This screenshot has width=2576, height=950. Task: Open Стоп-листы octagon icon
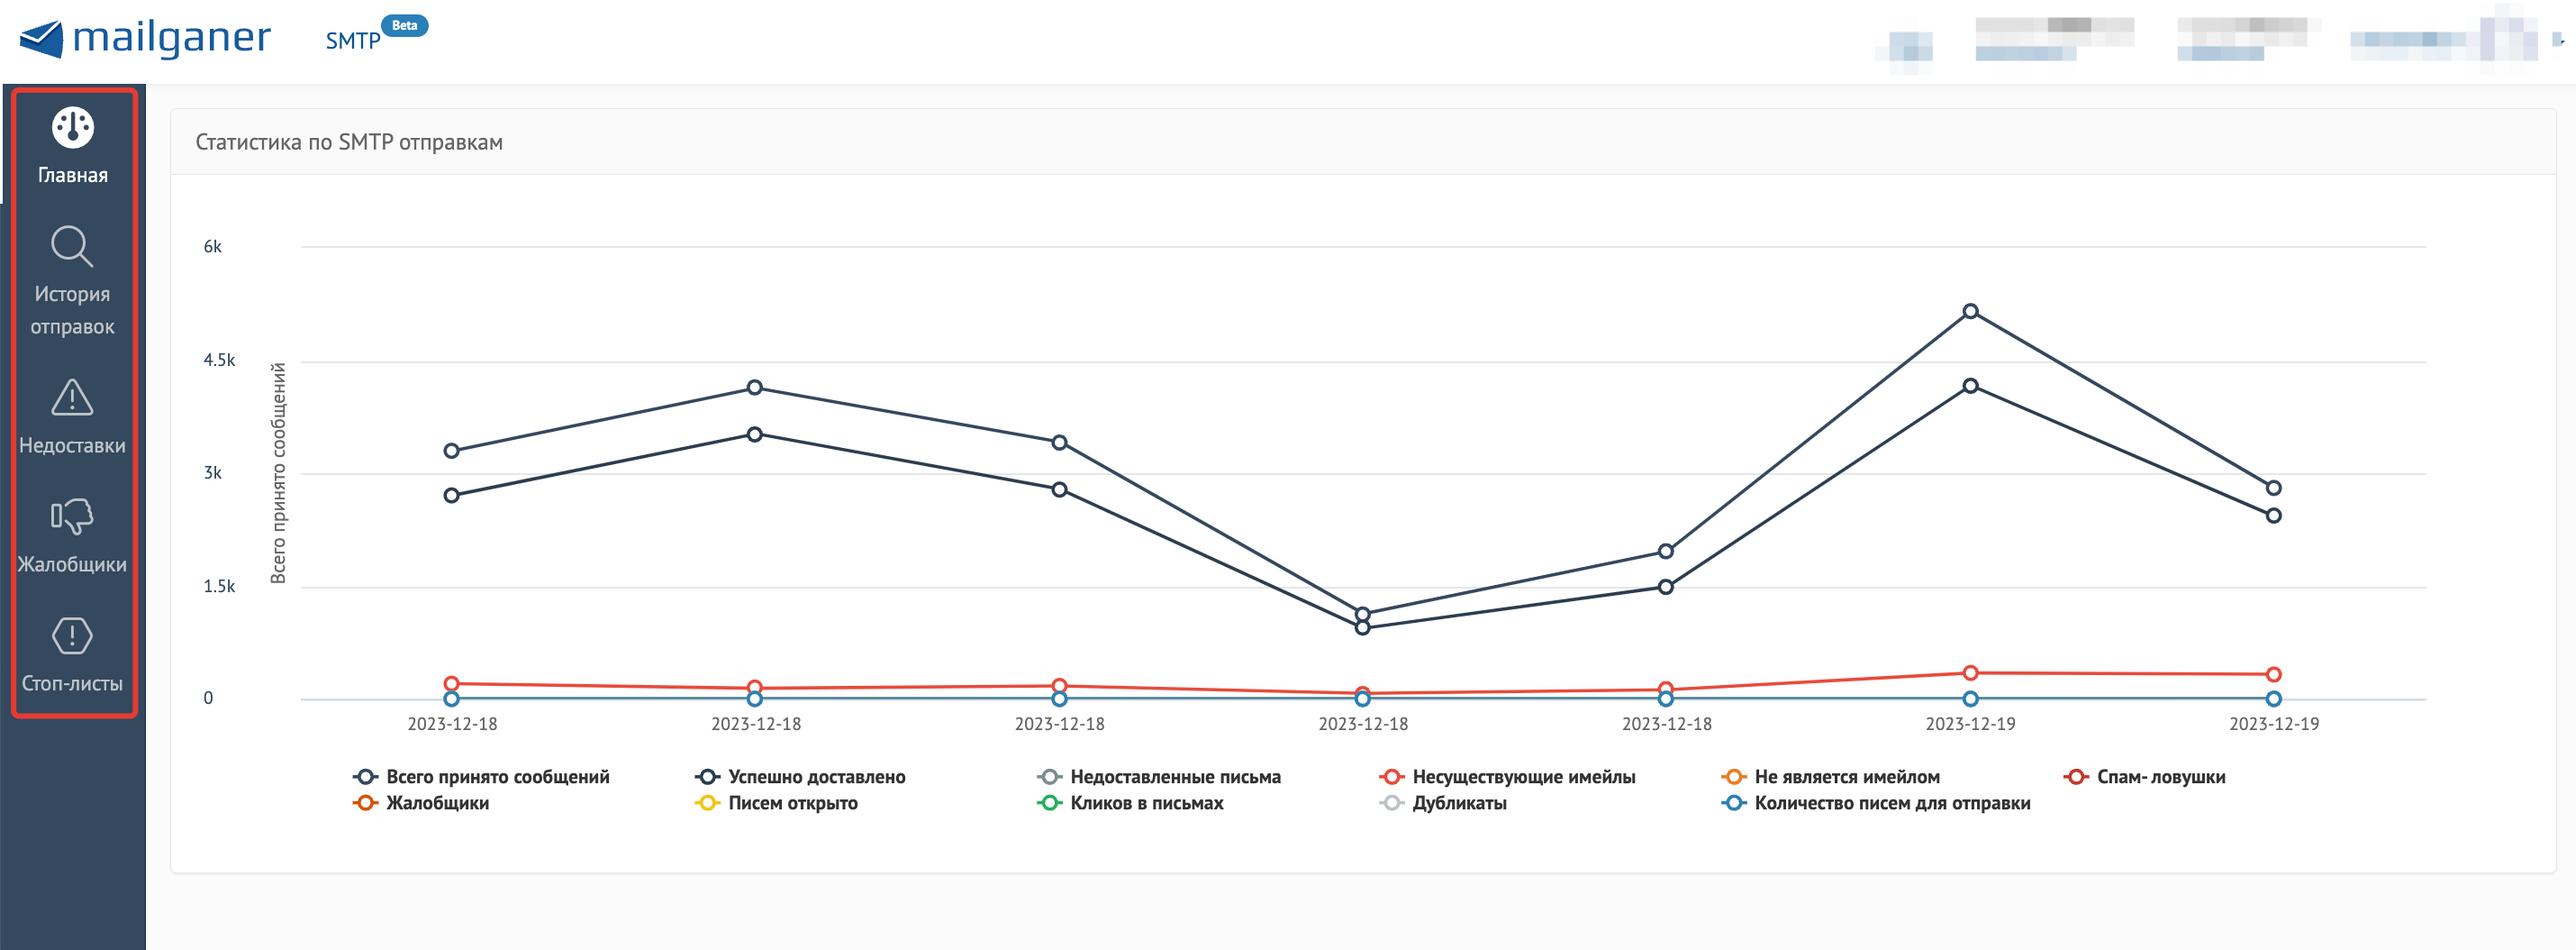point(72,635)
